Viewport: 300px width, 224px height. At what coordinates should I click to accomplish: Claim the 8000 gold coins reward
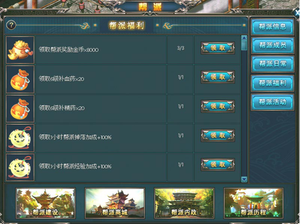pyautogui.click(x=218, y=48)
